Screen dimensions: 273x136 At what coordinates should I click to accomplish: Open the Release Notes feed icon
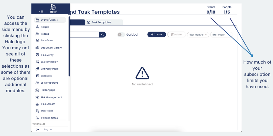(x=38, y=118)
